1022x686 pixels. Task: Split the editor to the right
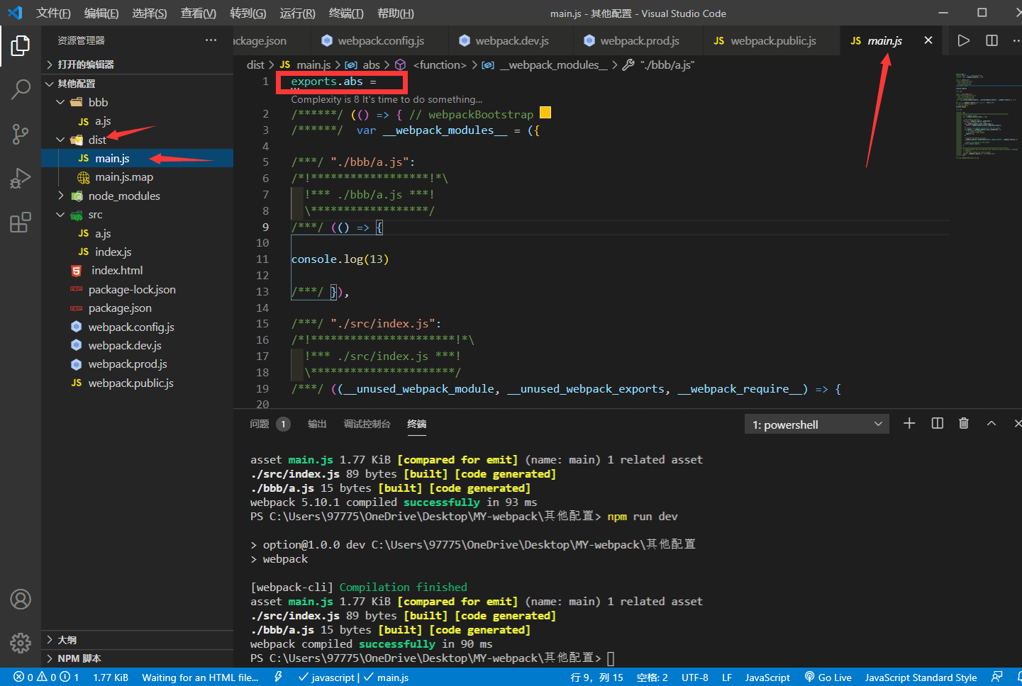point(992,40)
